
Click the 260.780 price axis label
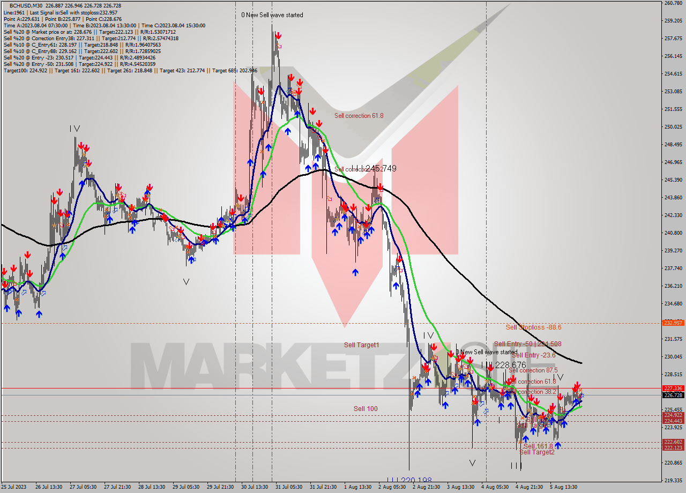pyautogui.click(x=673, y=3)
